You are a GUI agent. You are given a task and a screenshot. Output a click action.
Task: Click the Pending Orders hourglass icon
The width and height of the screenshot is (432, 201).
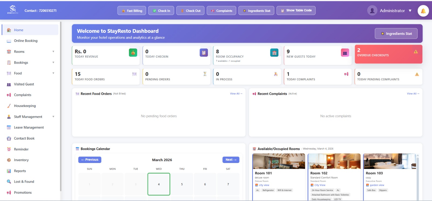(x=205, y=74)
